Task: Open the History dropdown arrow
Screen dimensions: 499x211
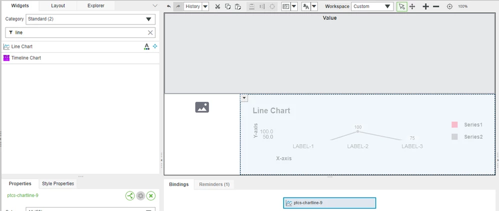Action: pyautogui.click(x=205, y=6)
